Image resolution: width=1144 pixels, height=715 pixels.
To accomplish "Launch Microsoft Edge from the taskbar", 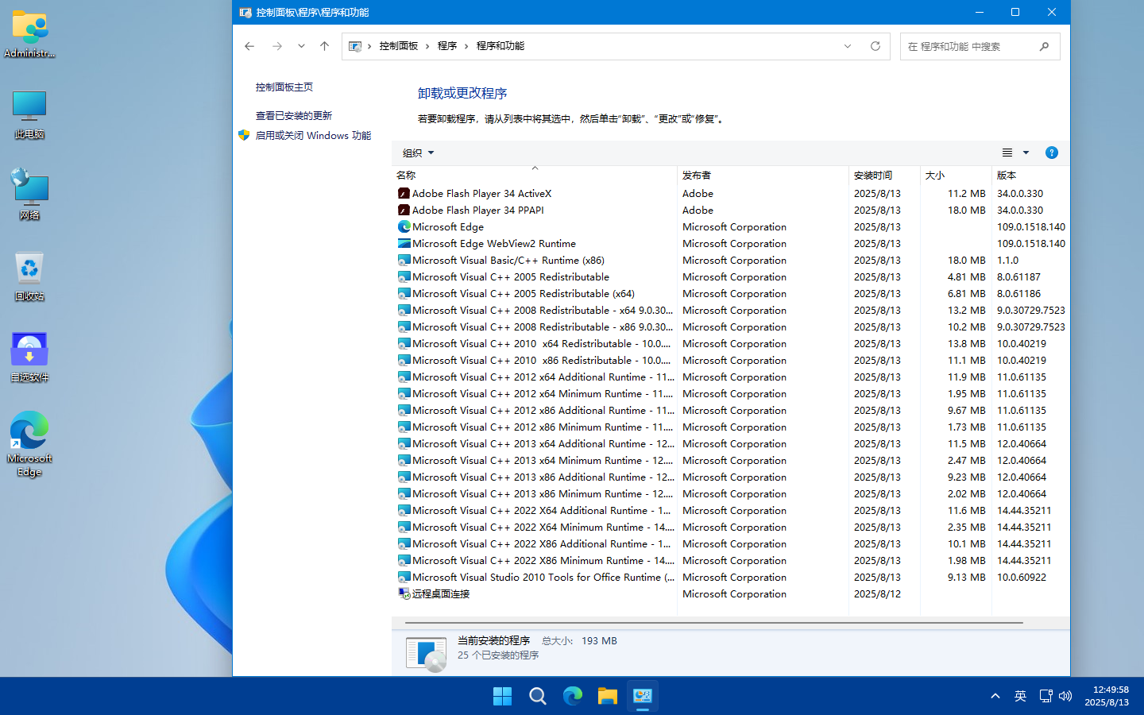I will coord(572,697).
